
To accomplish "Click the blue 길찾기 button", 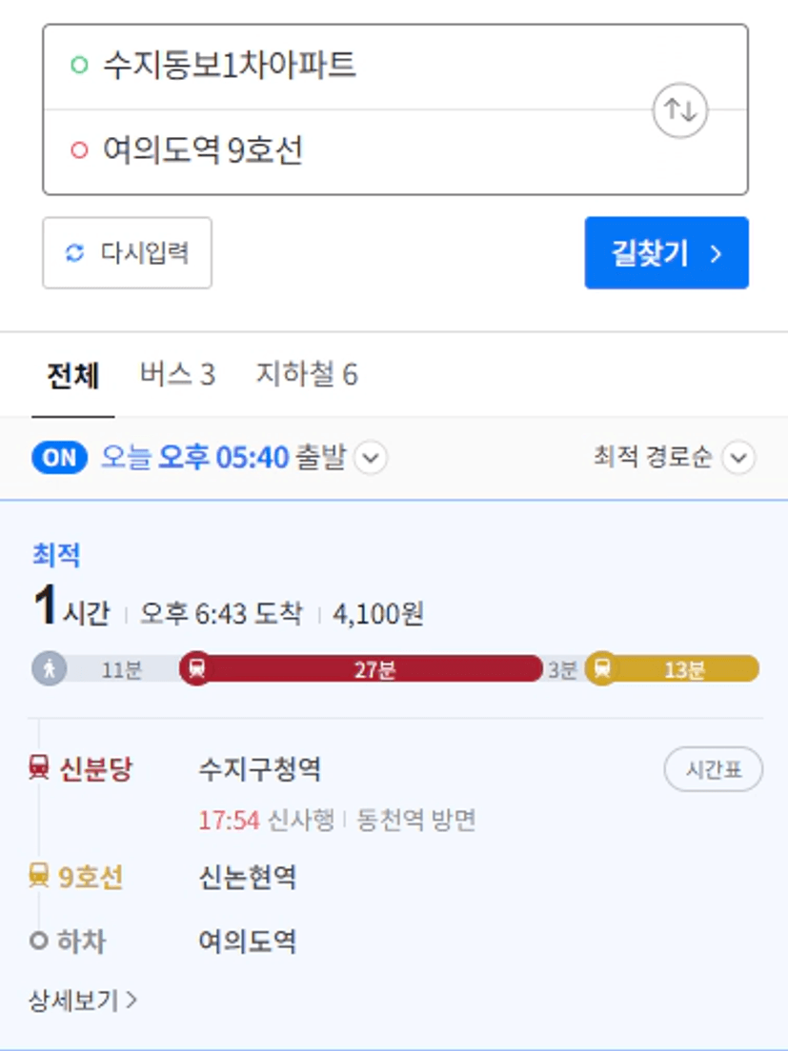I will click(667, 252).
